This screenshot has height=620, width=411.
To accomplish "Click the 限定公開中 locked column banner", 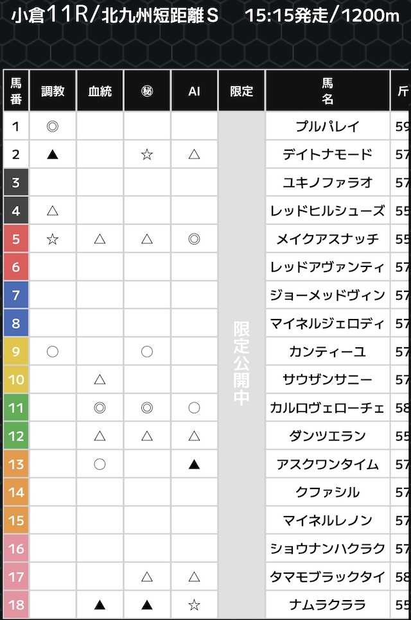I will [241, 363].
